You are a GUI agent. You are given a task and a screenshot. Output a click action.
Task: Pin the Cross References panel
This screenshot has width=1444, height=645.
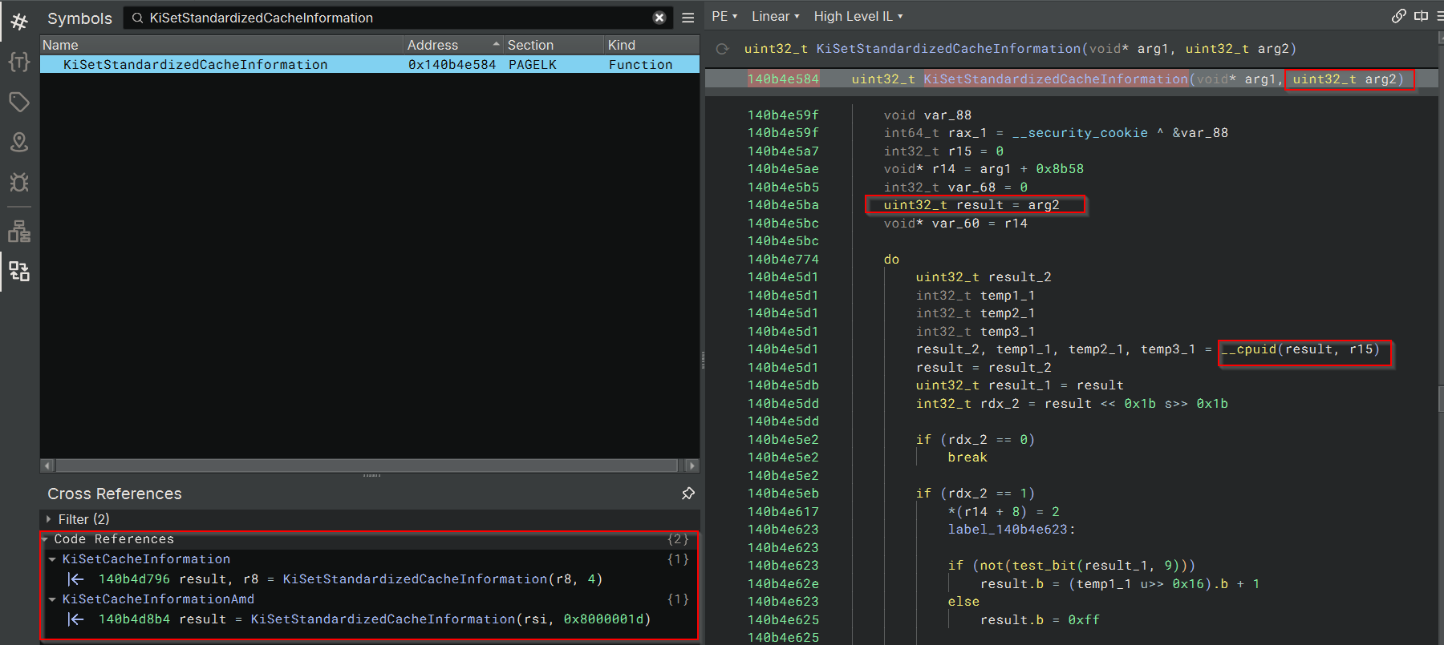click(688, 494)
